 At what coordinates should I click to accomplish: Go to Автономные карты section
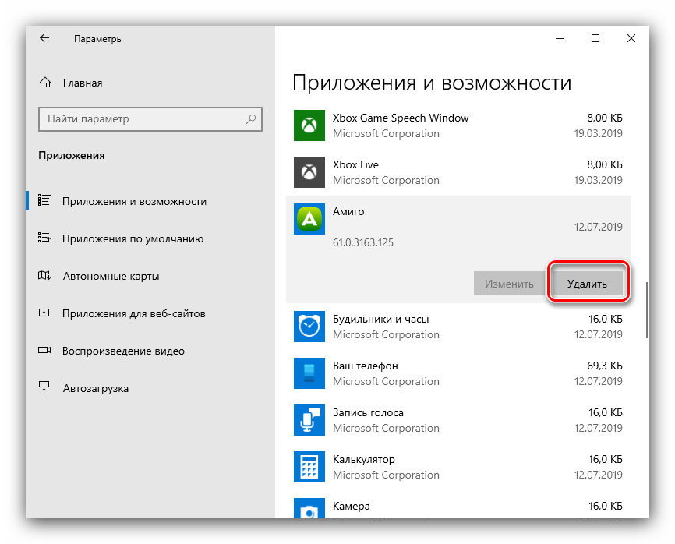pos(111,276)
